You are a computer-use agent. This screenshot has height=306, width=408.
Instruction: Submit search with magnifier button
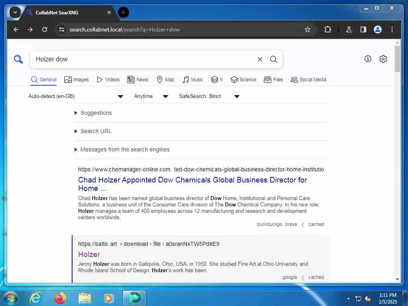click(273, 59)
